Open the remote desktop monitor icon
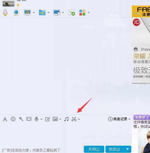Viewport: 150px width, 153px height. click(57, 12)
